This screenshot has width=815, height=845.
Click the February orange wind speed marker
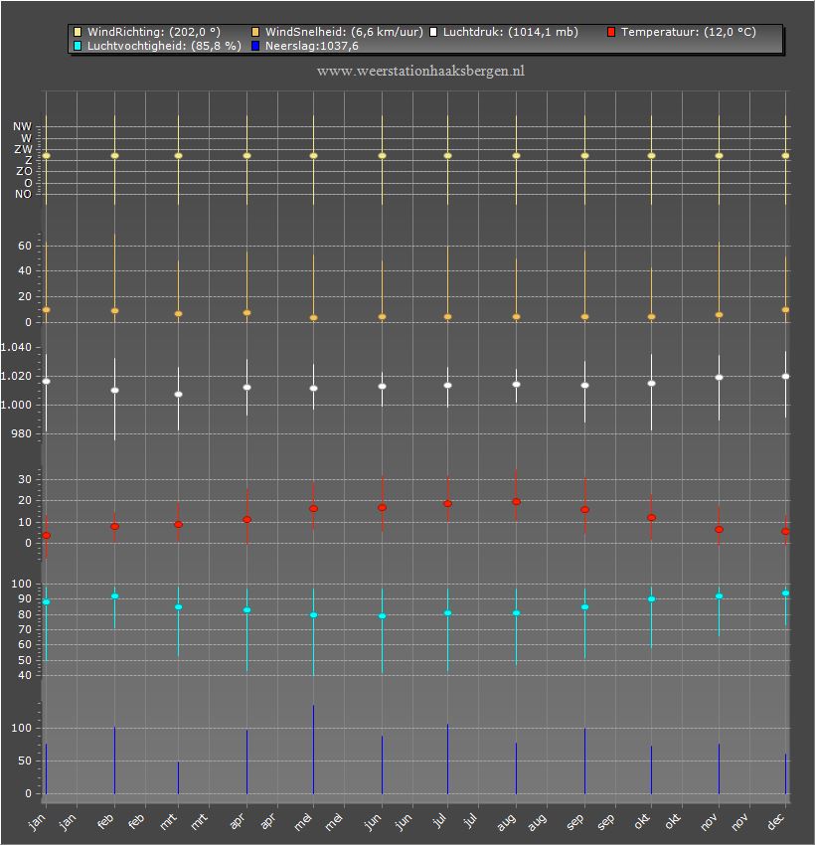coord(114,311)
